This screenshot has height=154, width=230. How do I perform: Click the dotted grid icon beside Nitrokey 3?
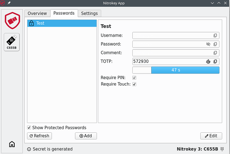pyautogui.click(x=222, y=149)
